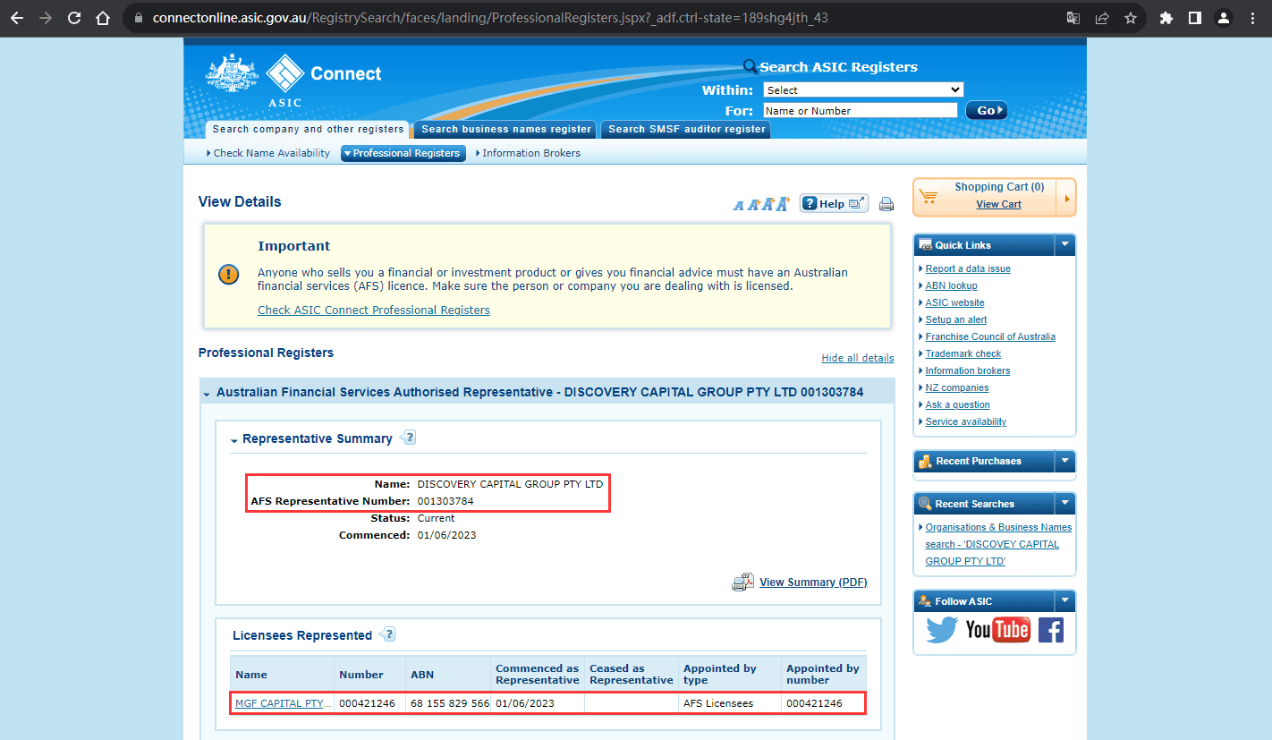Image resolution: width=1272 pixels, height=740 pixels.
Task: Go back in browser history
Action: click(17, 18)
